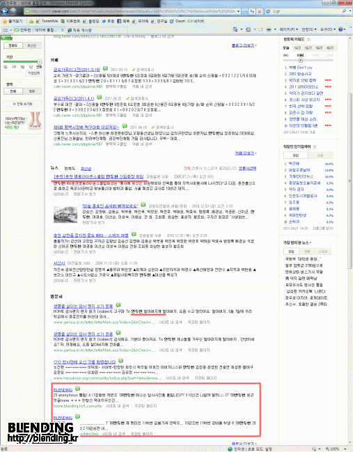Click the red stop loading icon

(259, 12)
